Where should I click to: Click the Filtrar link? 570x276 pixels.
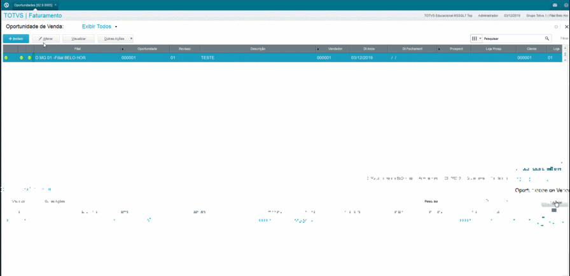(564, 39)
